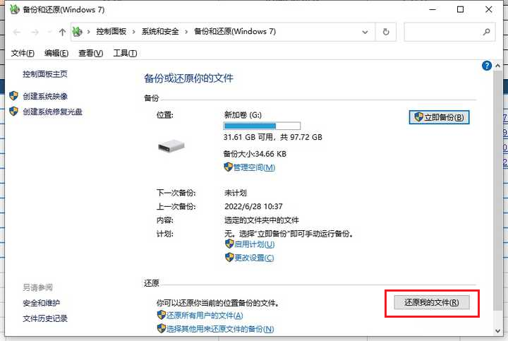Click the 新加卷 (G:) location label
This screenshot has width=508, height=341.
(243, 115)
